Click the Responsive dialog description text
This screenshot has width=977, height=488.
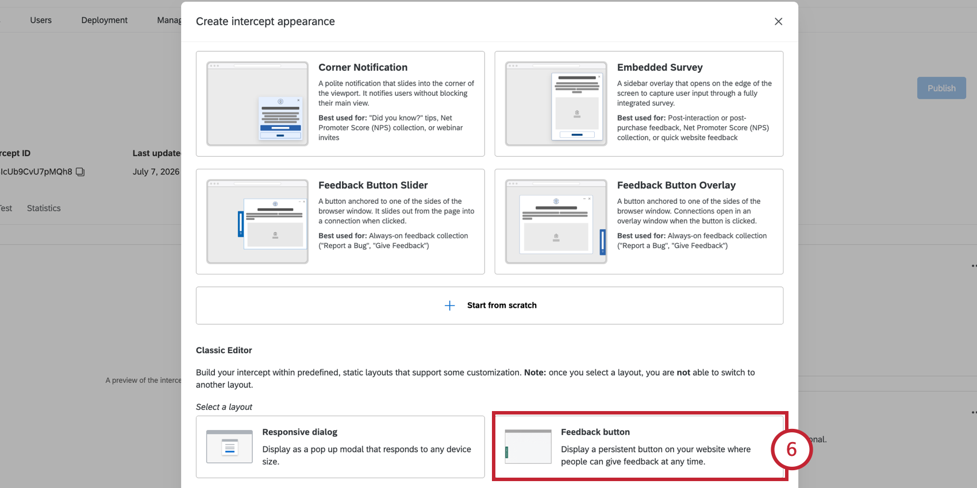(367, 455)
